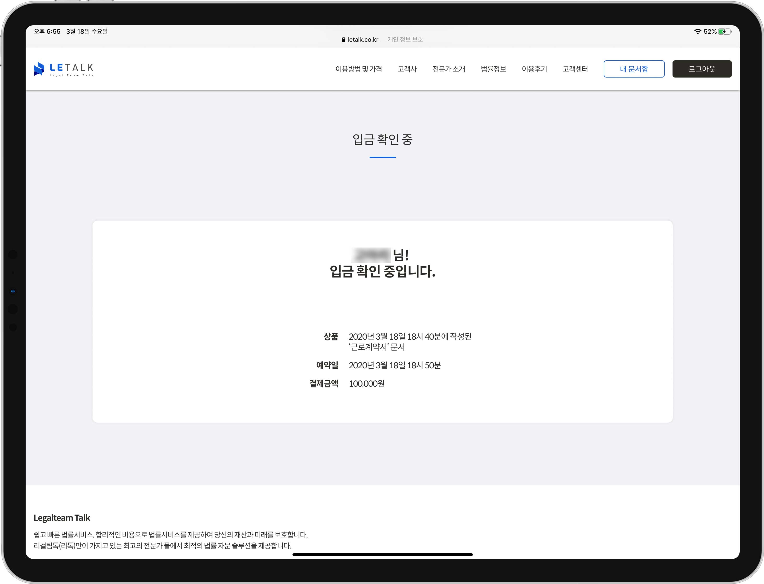The height and width of the screenshot is (584, 764).
Task: Open 법률정보 navigation item
Action: coord(493,69)
